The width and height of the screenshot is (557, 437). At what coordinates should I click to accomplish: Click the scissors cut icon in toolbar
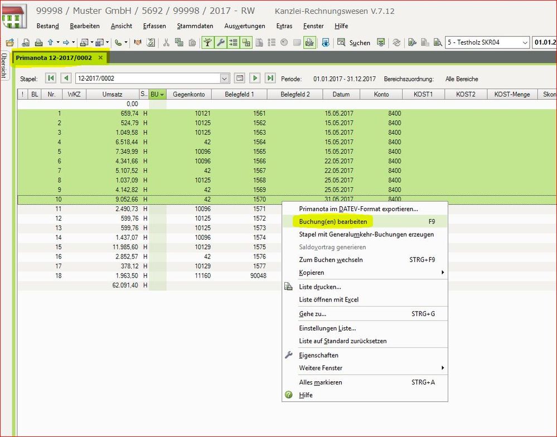pos(166,42)
